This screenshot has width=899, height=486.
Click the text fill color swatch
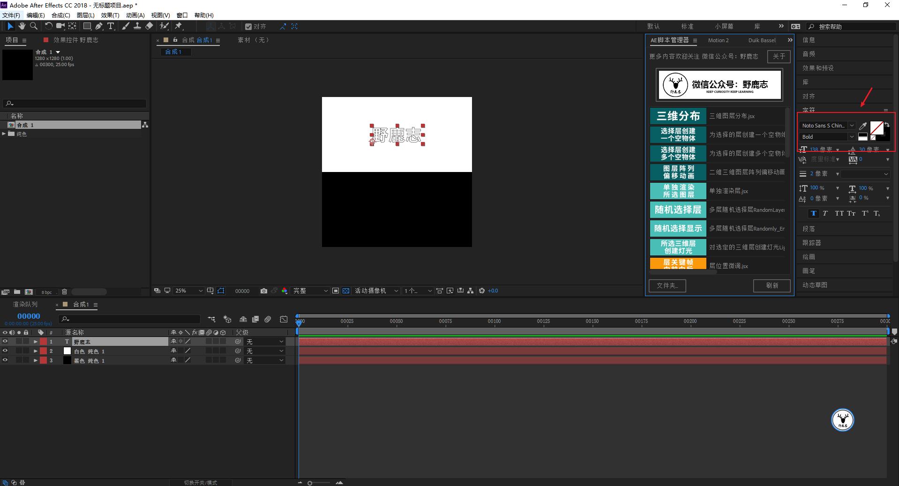click(876, 127)
